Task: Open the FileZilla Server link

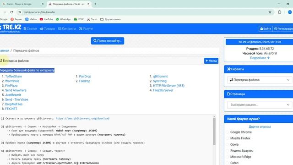Action: click(163, 90)
